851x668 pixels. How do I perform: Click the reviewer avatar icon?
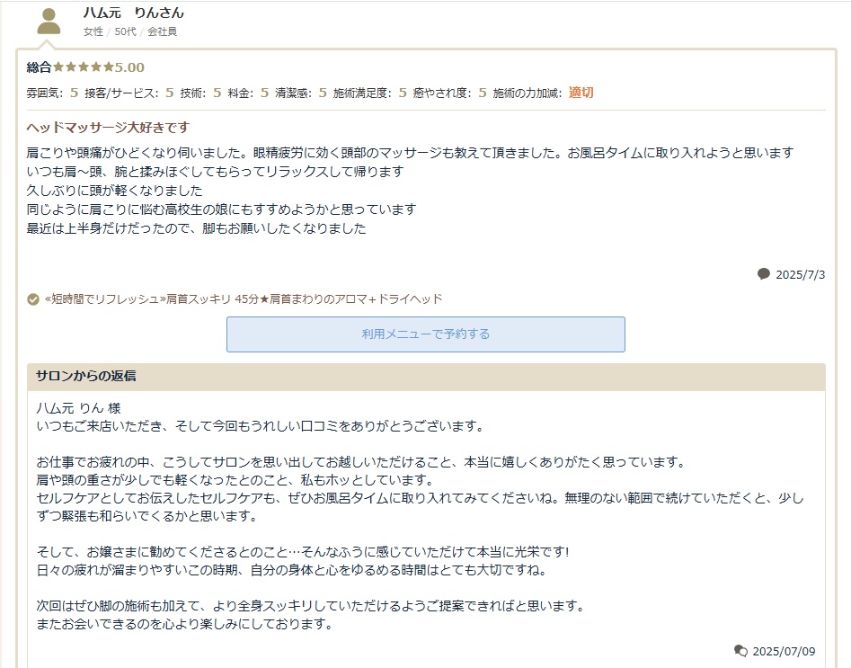click(x=49, y=22)
